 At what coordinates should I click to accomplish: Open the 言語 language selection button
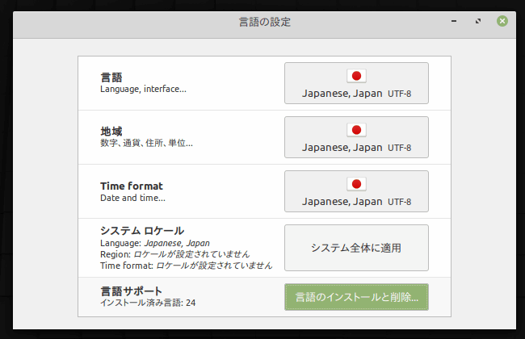[356, 83]
